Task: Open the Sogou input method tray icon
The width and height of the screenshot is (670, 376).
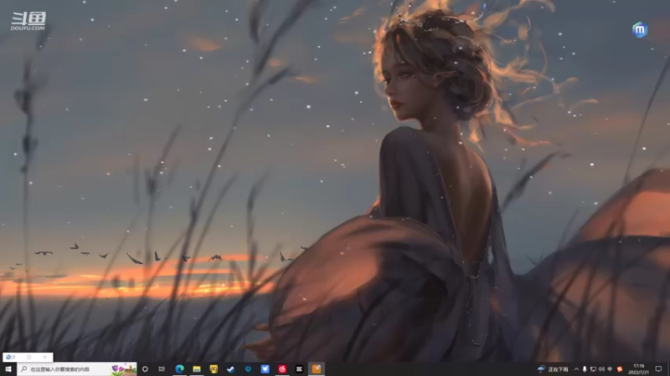Action: tap(620, 369)
